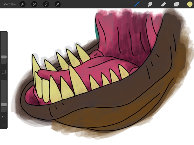Click the brush size slider handle
Image resolution: width=194 pixels, height=145 pixels.
(x=4, y=57)
